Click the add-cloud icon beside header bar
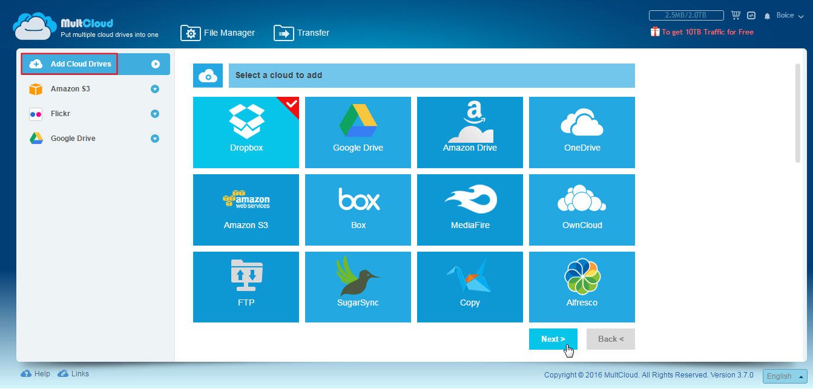 pos(208,76)
